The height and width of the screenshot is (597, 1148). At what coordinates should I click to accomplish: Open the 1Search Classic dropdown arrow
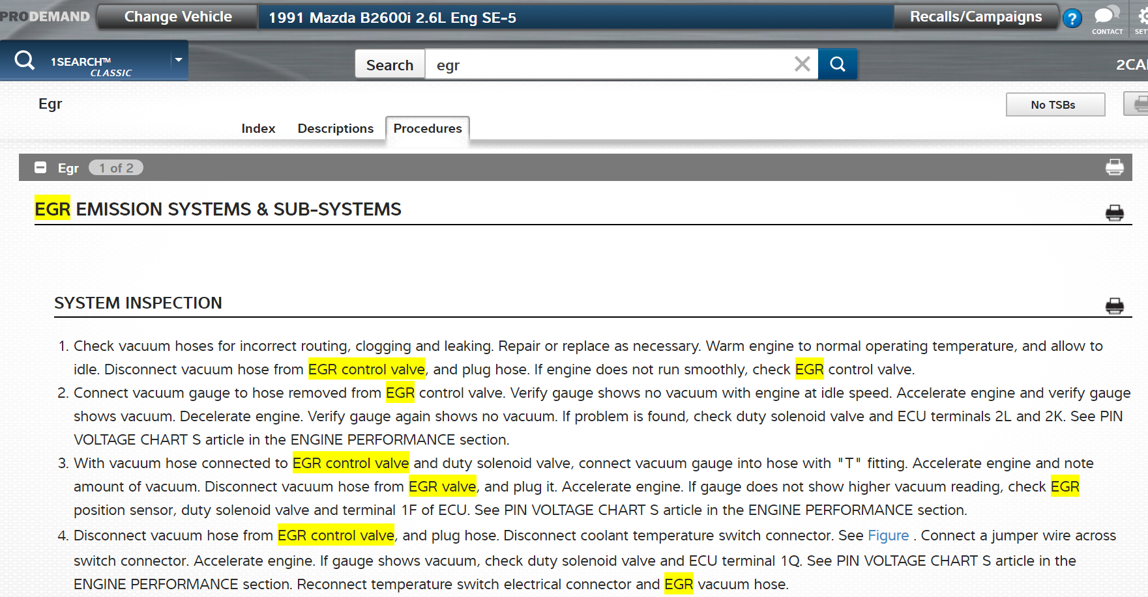(178, 60)
